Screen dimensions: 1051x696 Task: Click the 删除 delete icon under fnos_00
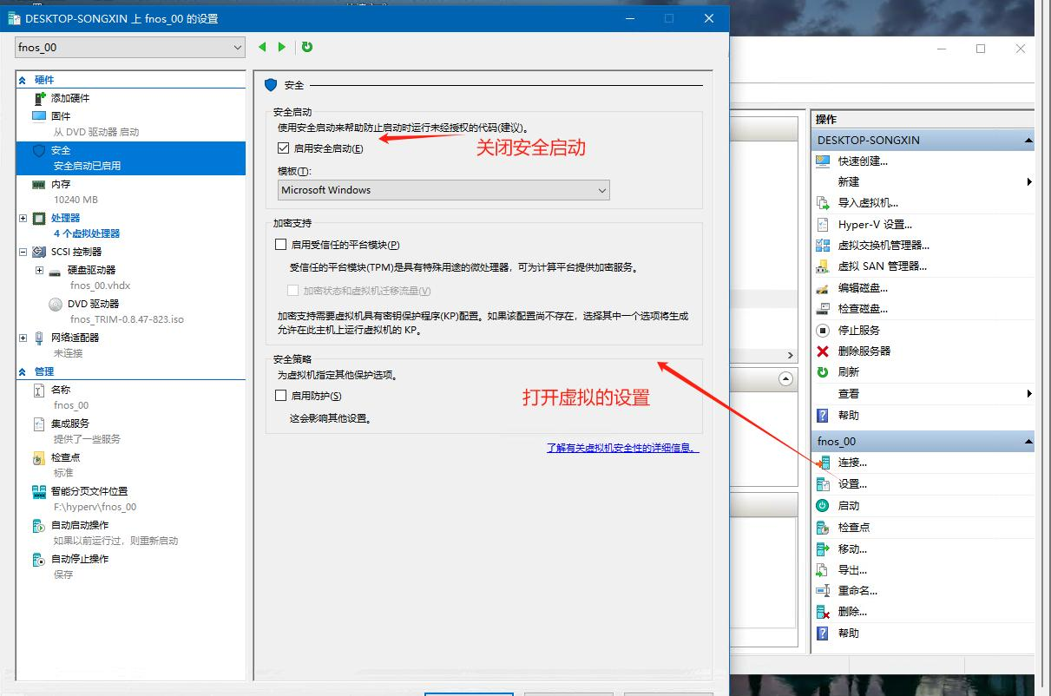point(823,612)
